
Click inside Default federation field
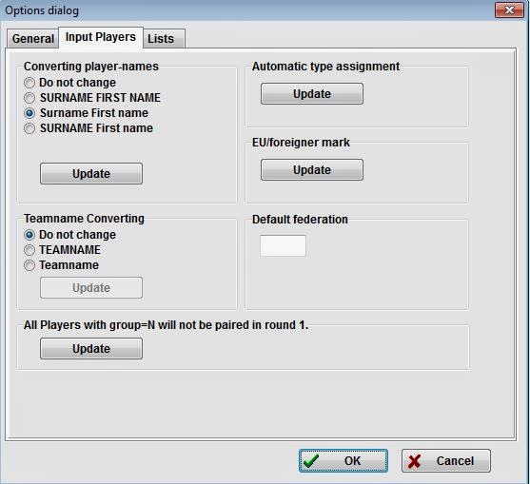pos(283,245)
